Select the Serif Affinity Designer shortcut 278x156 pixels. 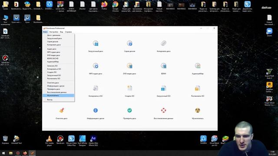click(x=83, y=141)
